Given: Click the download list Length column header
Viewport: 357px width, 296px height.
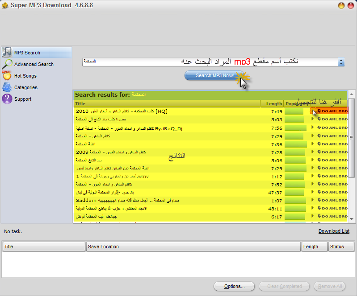Looking at the screenshot, I should point(314,247).
